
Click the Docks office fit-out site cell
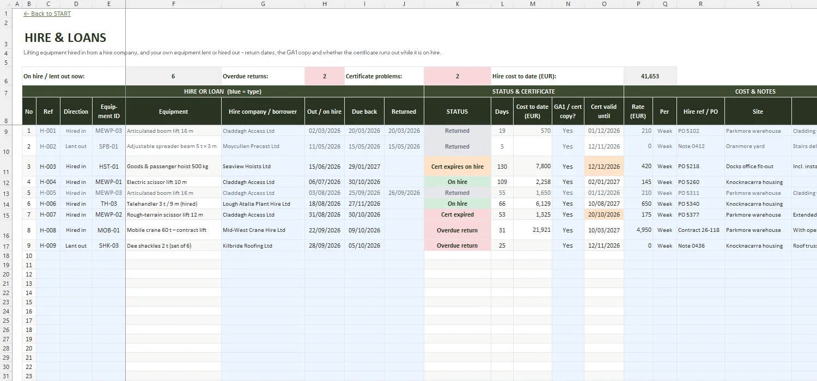pos(758,167)
